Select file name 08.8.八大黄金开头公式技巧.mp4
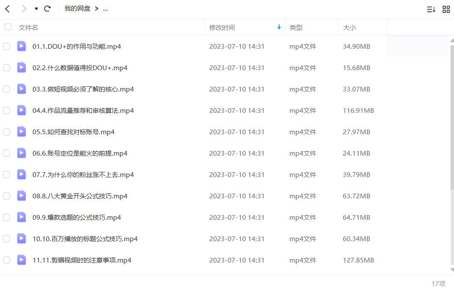 coord(80,196)
